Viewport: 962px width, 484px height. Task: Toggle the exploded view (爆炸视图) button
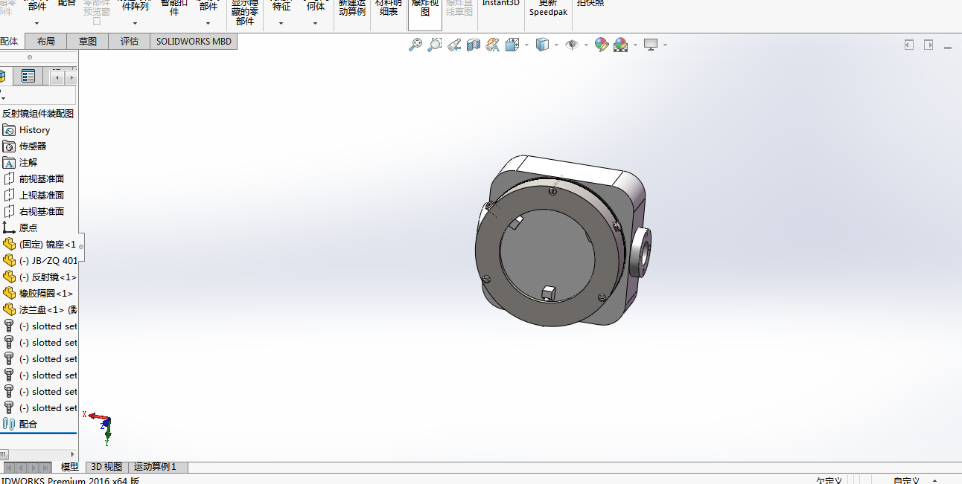[x=425, y=9]
